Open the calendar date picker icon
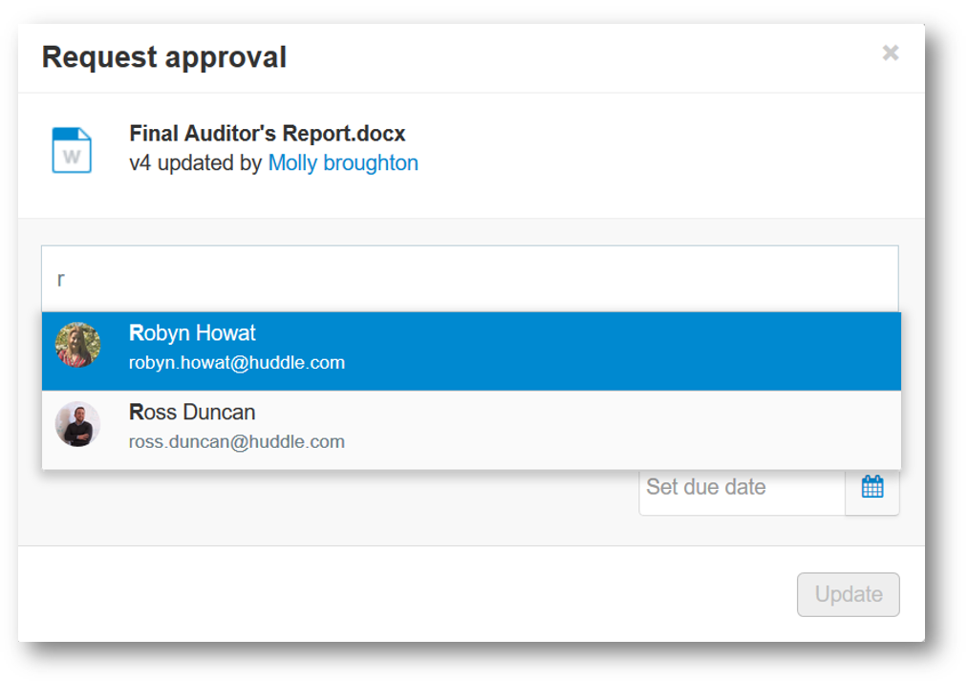The image size is (968, 681). [x=872, y=487]
